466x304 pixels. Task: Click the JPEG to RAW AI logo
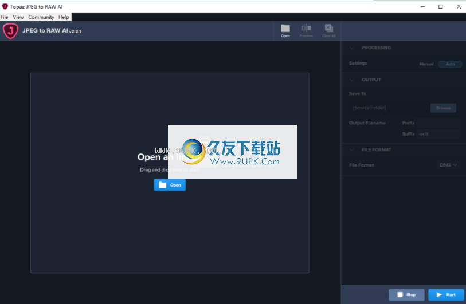11,31
